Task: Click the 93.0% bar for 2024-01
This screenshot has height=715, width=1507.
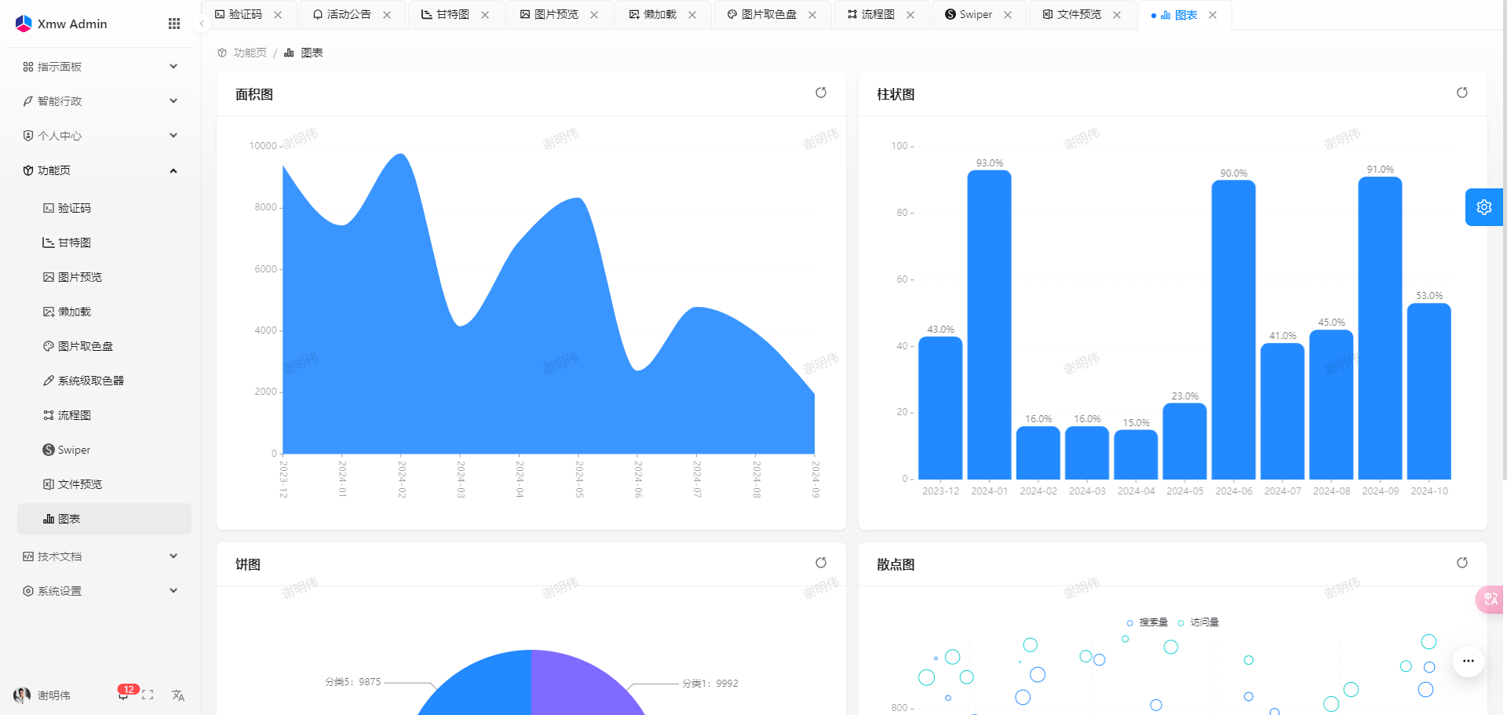Action: [x=989, y=325]
